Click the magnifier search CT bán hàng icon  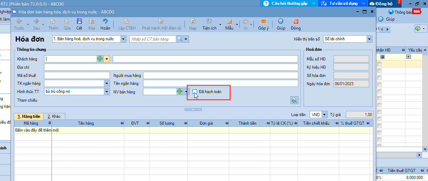(180, 39)
